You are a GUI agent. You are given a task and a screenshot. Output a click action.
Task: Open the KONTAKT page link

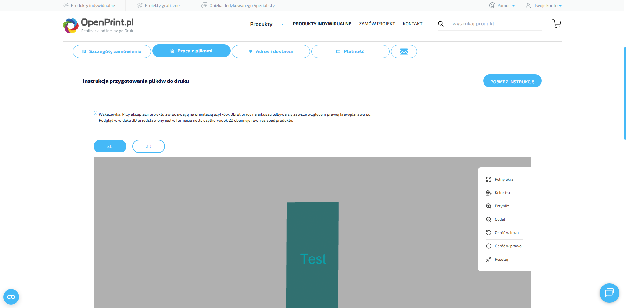(412, 24)
